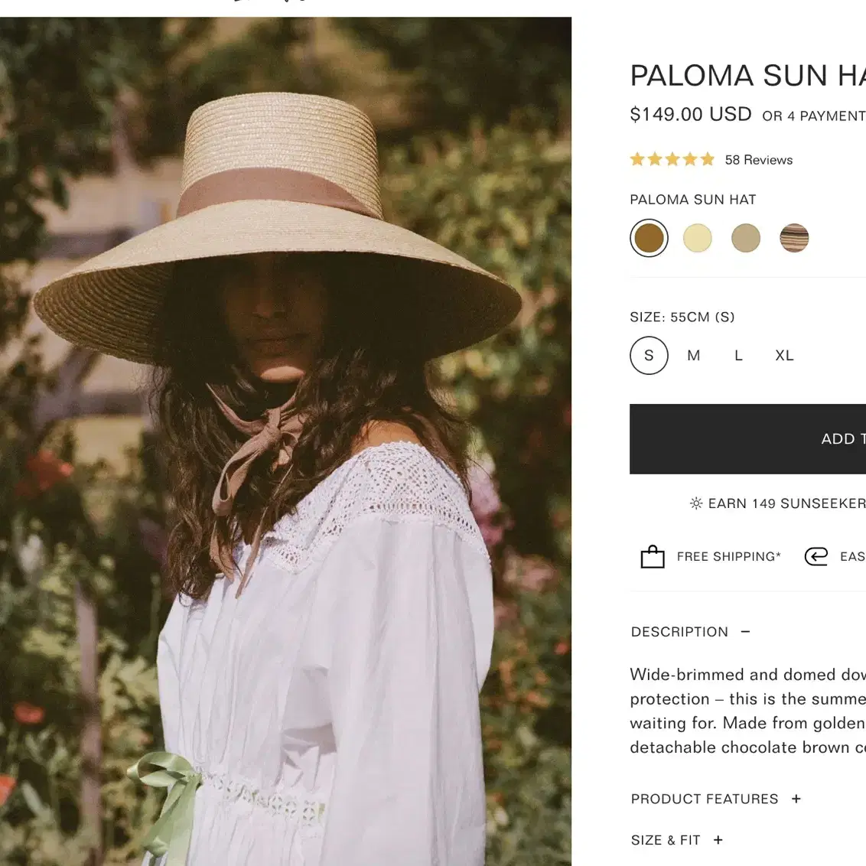Screen dimensions: 866x866
Task: Choose size XL option
Action: coord(784,355)
